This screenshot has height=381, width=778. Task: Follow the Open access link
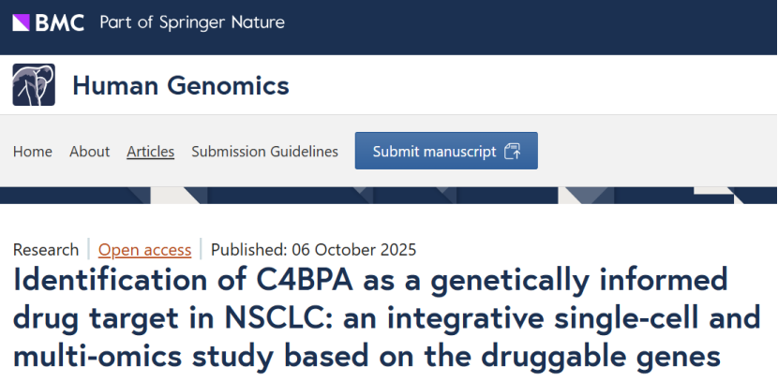click(144, 250)
